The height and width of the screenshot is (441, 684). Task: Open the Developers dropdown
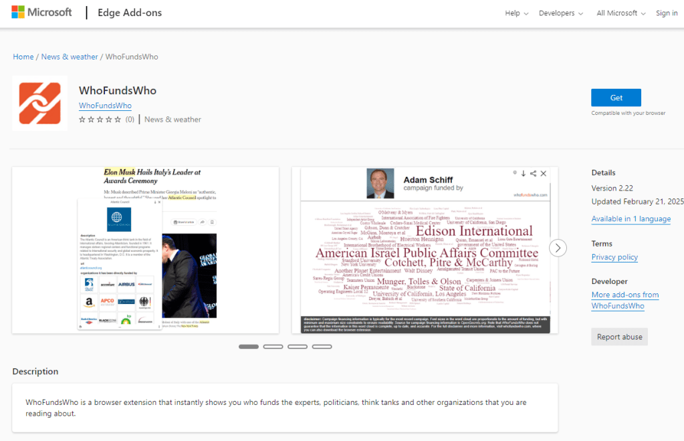tap(561, 13)
